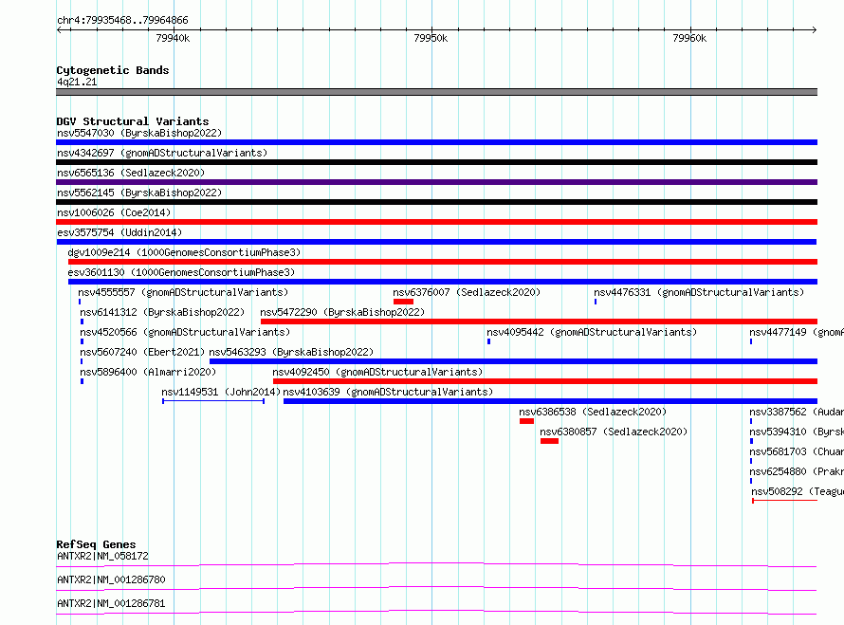
Task: Click nsv4476331 gnomAD variant label
Action: tap(699, 292)
